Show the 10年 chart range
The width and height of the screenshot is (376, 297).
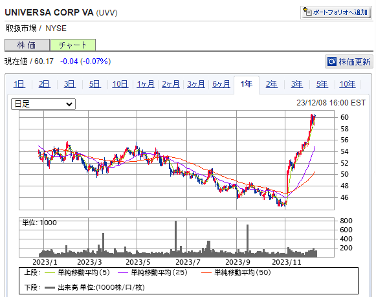[348, 84]
